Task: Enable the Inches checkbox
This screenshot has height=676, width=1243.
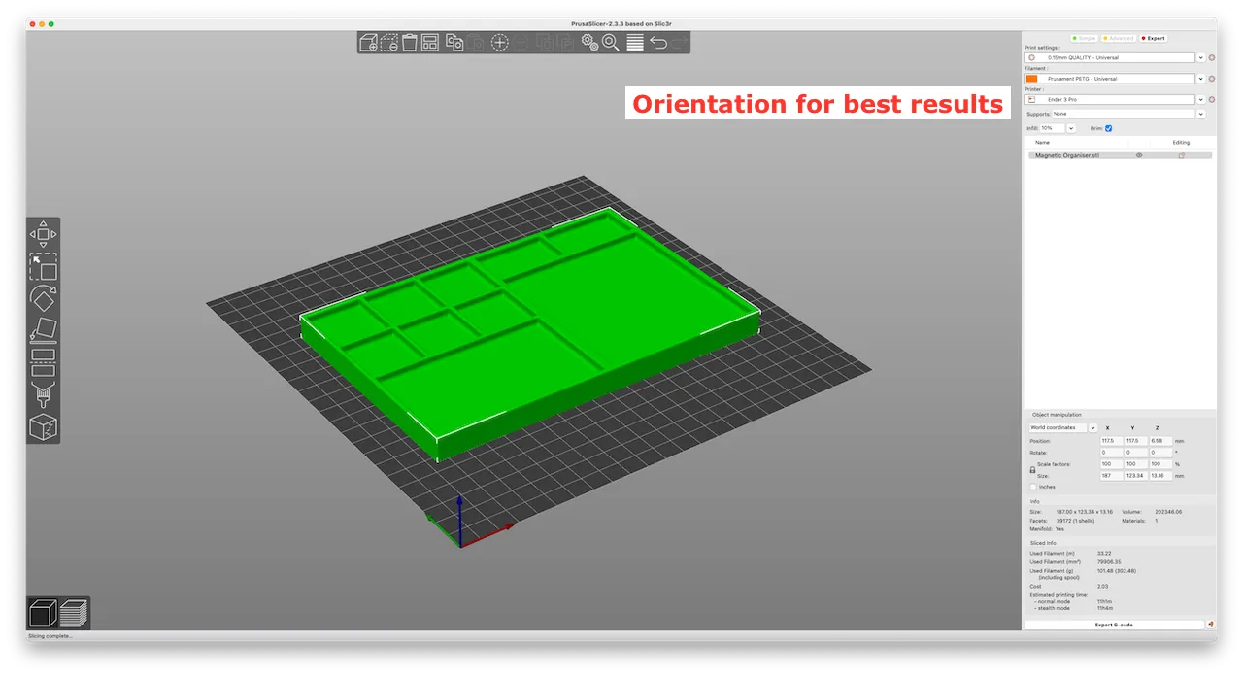Action: coord(1033,487)
